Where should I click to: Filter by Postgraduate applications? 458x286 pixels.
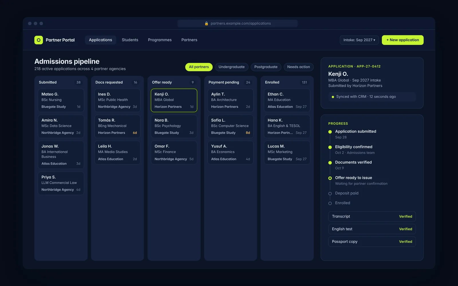pos(266,67)
